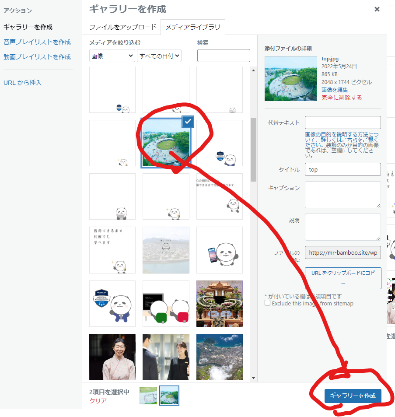Select the flower altar photo thumbnail

tap(219, 304)
